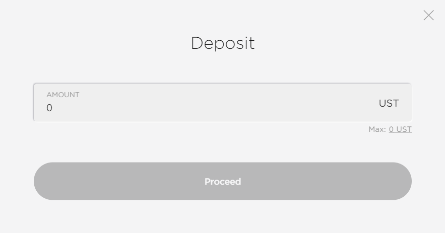This screenshot has height=233, width=445.
Task: Click the Deposit dialog title
Action: point(223,43)
